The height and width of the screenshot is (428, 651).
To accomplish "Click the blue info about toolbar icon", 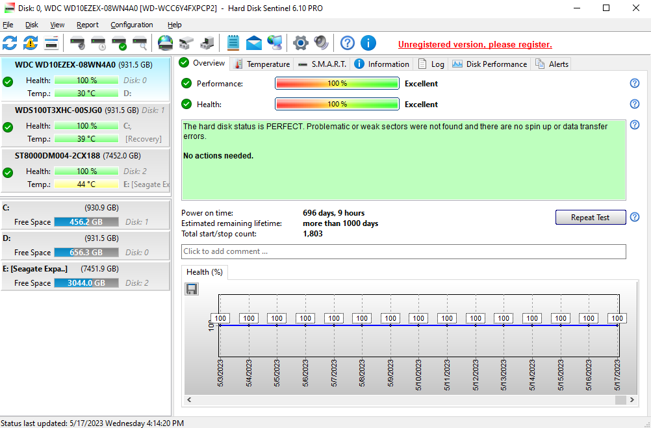I will click(x=368, y=43).
